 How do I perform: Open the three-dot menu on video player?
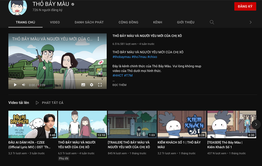tap(99, 39)
